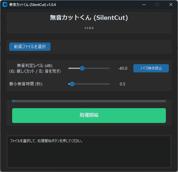Click the 0.5 seconds value

pos(123,84)
